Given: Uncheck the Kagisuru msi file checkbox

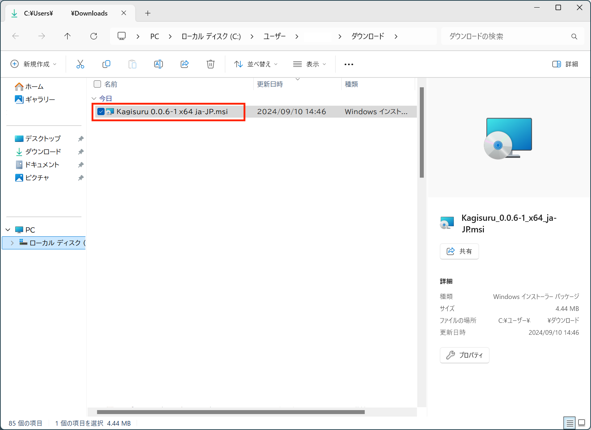Looking at the screenshot, I should pyautogui.click(x=101, y=111).
